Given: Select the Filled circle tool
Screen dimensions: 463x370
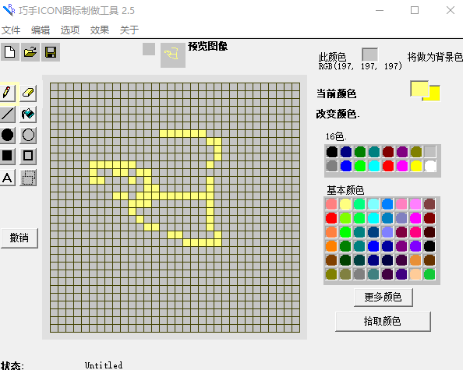Looking at the screenshot, I should (x=7, y=135).
